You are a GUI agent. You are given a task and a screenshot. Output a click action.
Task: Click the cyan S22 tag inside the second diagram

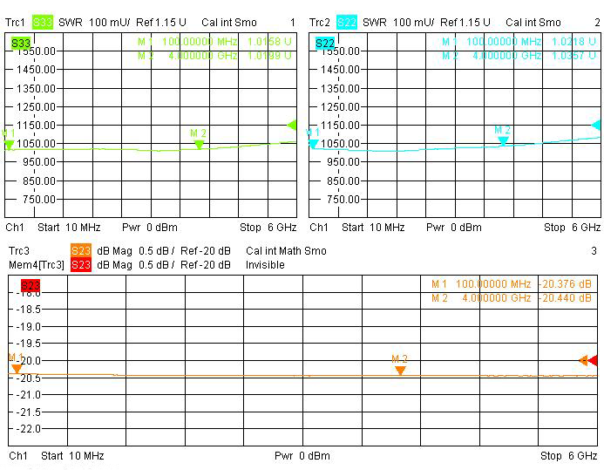[x=324, y=43]
